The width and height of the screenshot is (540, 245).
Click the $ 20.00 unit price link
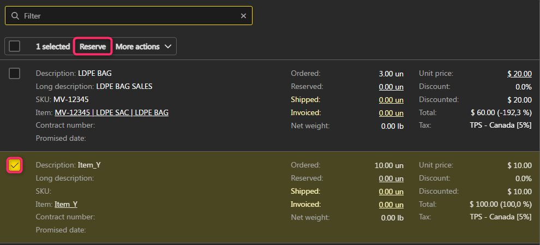[x=519, y=73]
